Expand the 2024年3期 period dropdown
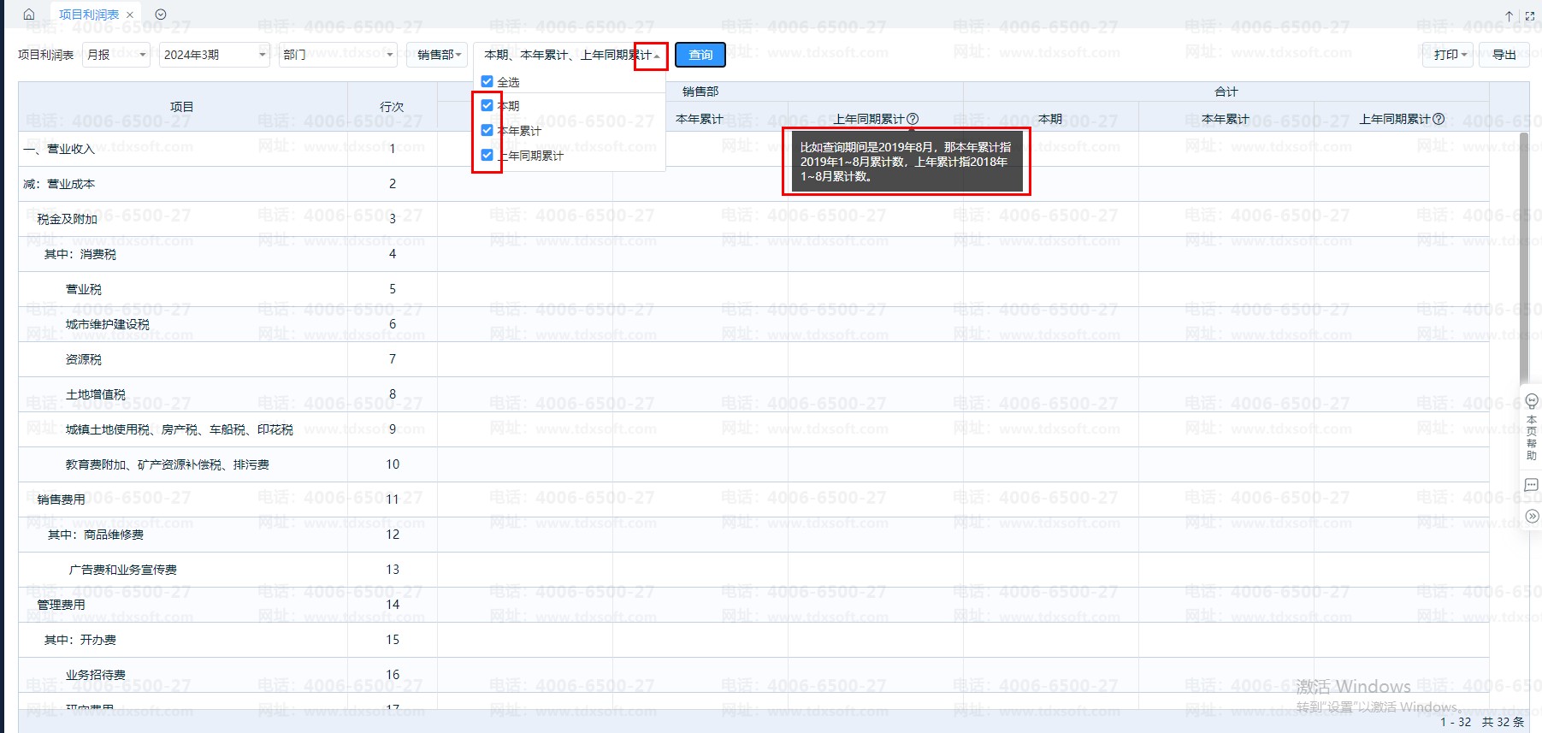This screenshot has width=1542, height=733. [x=214, y=55]
